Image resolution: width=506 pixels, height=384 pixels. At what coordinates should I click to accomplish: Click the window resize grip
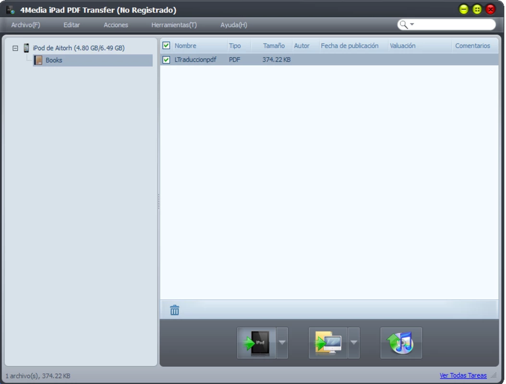coord(494,375)
